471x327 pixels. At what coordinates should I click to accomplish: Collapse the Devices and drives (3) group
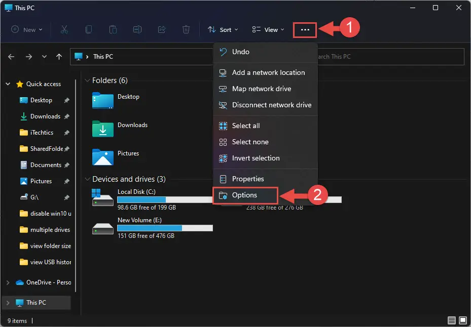87,179
